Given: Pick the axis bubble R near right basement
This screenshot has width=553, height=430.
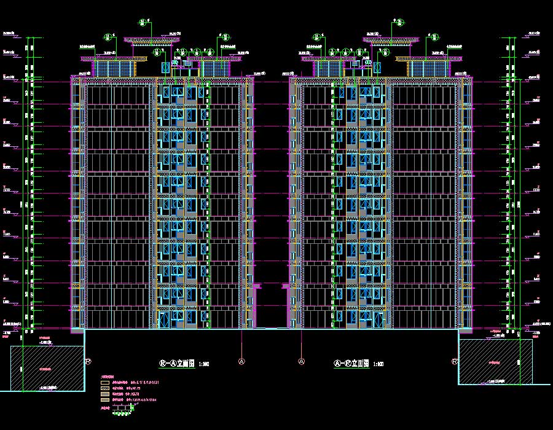Looking at the screenshot, I should point(455,361).
